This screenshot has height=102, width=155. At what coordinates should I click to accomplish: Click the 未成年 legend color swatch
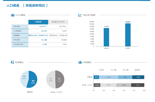tap(100, 70)
